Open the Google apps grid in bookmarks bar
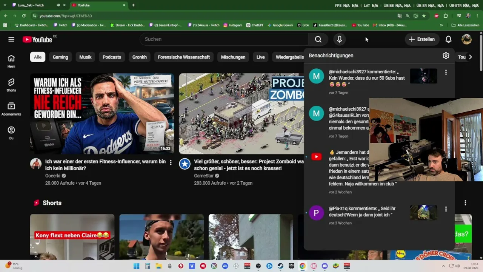 pos(5,25)
